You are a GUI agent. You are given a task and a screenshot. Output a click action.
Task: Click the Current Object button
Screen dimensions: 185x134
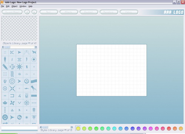[12, 12]
